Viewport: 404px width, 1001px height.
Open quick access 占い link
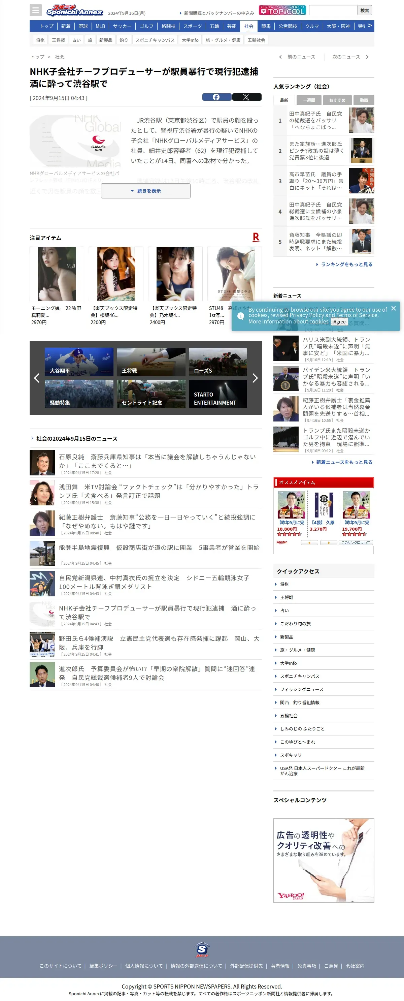(284, 611)
